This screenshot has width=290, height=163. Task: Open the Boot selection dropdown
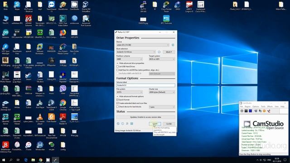(136, 52)
